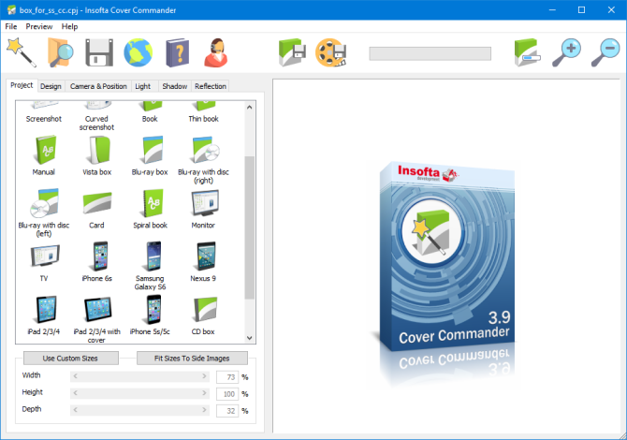This screenshot has height=440, width=627.
Task: Click Fit Sizes To Side Images button
Action: 192,359
